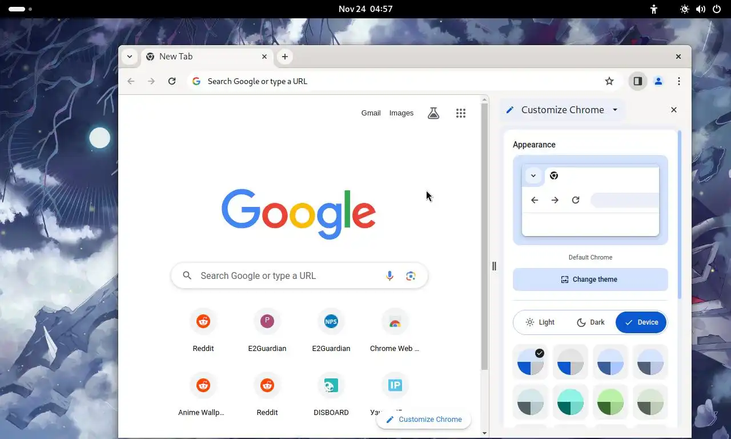731x439 pixels.
Task: Choose the muted grey-green color swatch
Action: [650, 402]
